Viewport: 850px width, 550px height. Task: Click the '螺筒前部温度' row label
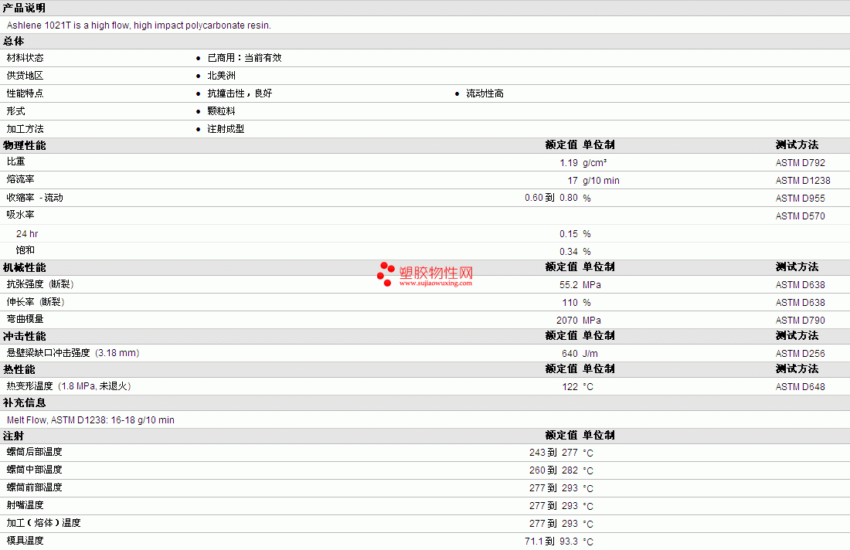pos(34,487)
